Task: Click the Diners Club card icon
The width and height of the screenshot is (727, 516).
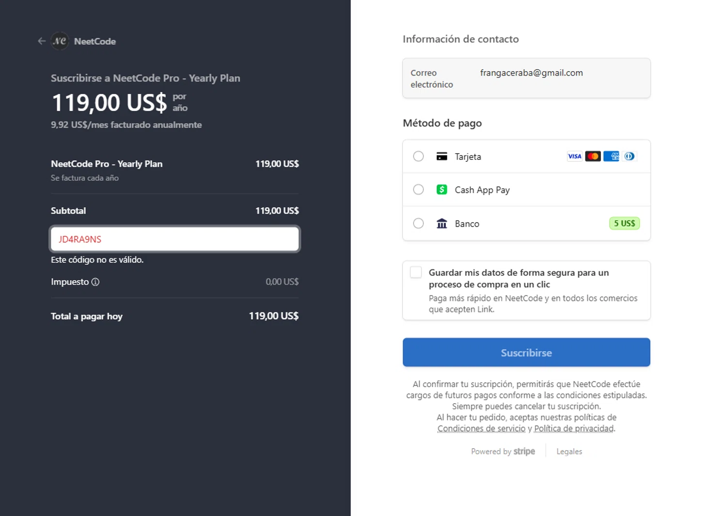Action: [x=629, y=156]
